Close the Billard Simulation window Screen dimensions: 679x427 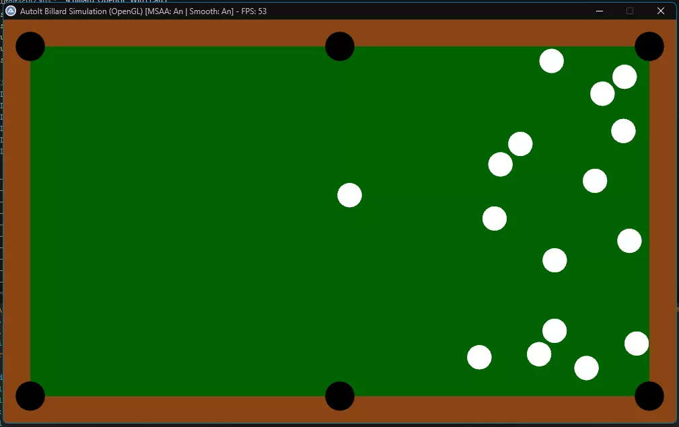pyautogui.click(x=661, y=11)
